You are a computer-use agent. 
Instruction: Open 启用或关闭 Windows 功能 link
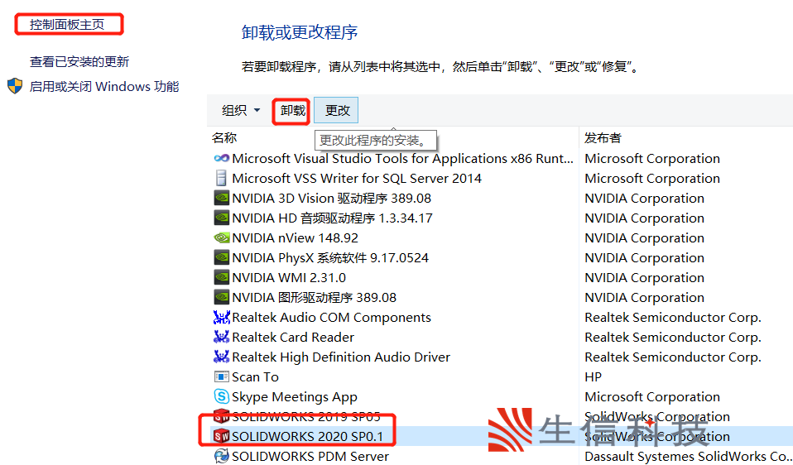[x=104, y=86]
